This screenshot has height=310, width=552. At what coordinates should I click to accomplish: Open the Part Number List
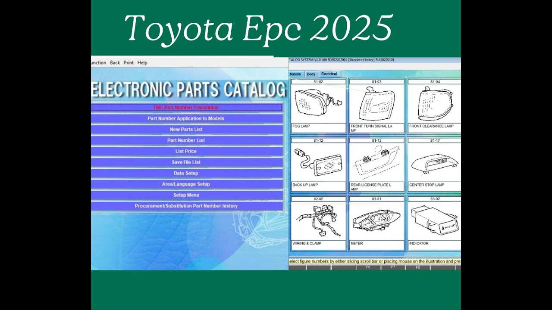click(186, 140)
